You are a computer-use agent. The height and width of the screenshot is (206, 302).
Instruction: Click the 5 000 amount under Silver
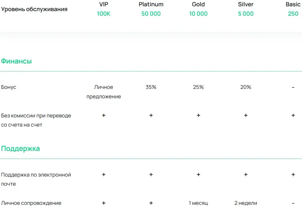tap(246, 14)
